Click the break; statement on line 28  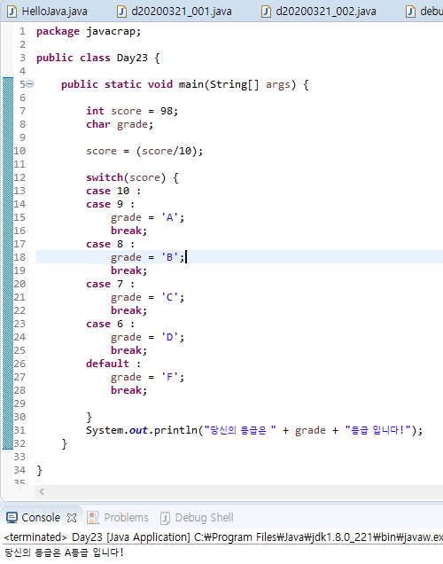(128, 390)
